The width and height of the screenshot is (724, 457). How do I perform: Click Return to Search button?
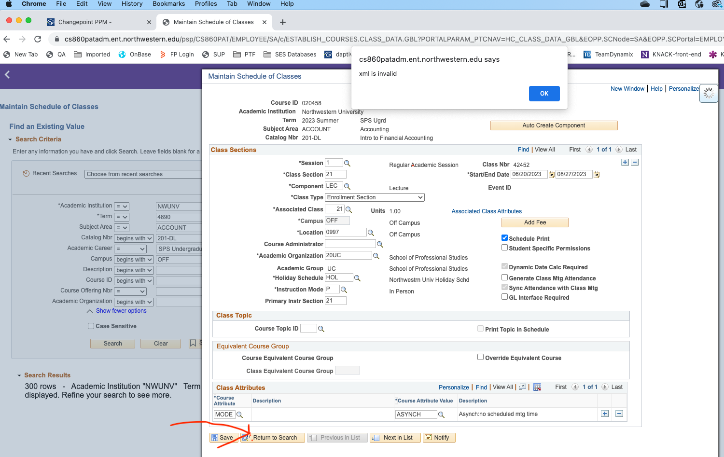tap(273, 438)
